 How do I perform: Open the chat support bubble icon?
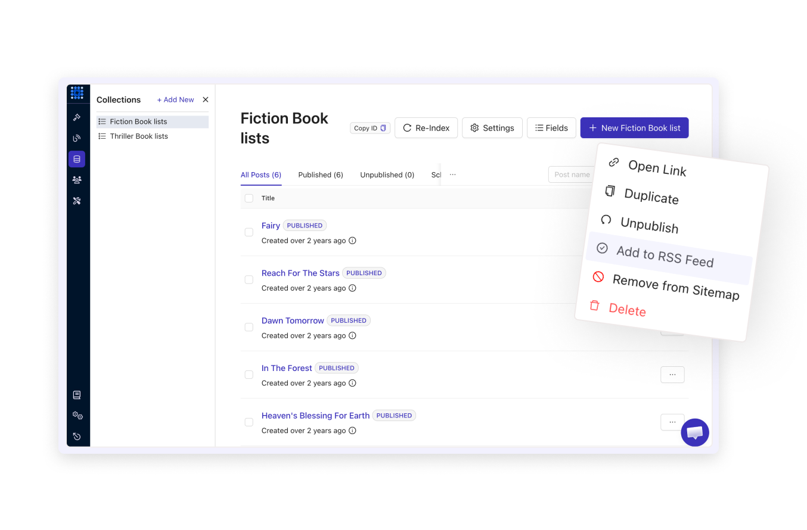coord(695,432)
